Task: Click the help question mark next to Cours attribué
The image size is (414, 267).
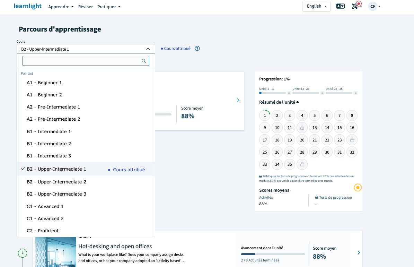Action: [x=197, y=49]
